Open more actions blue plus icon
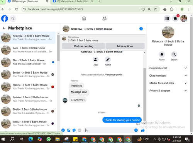Viewport: 193px width, 143px height. [63, 130]
